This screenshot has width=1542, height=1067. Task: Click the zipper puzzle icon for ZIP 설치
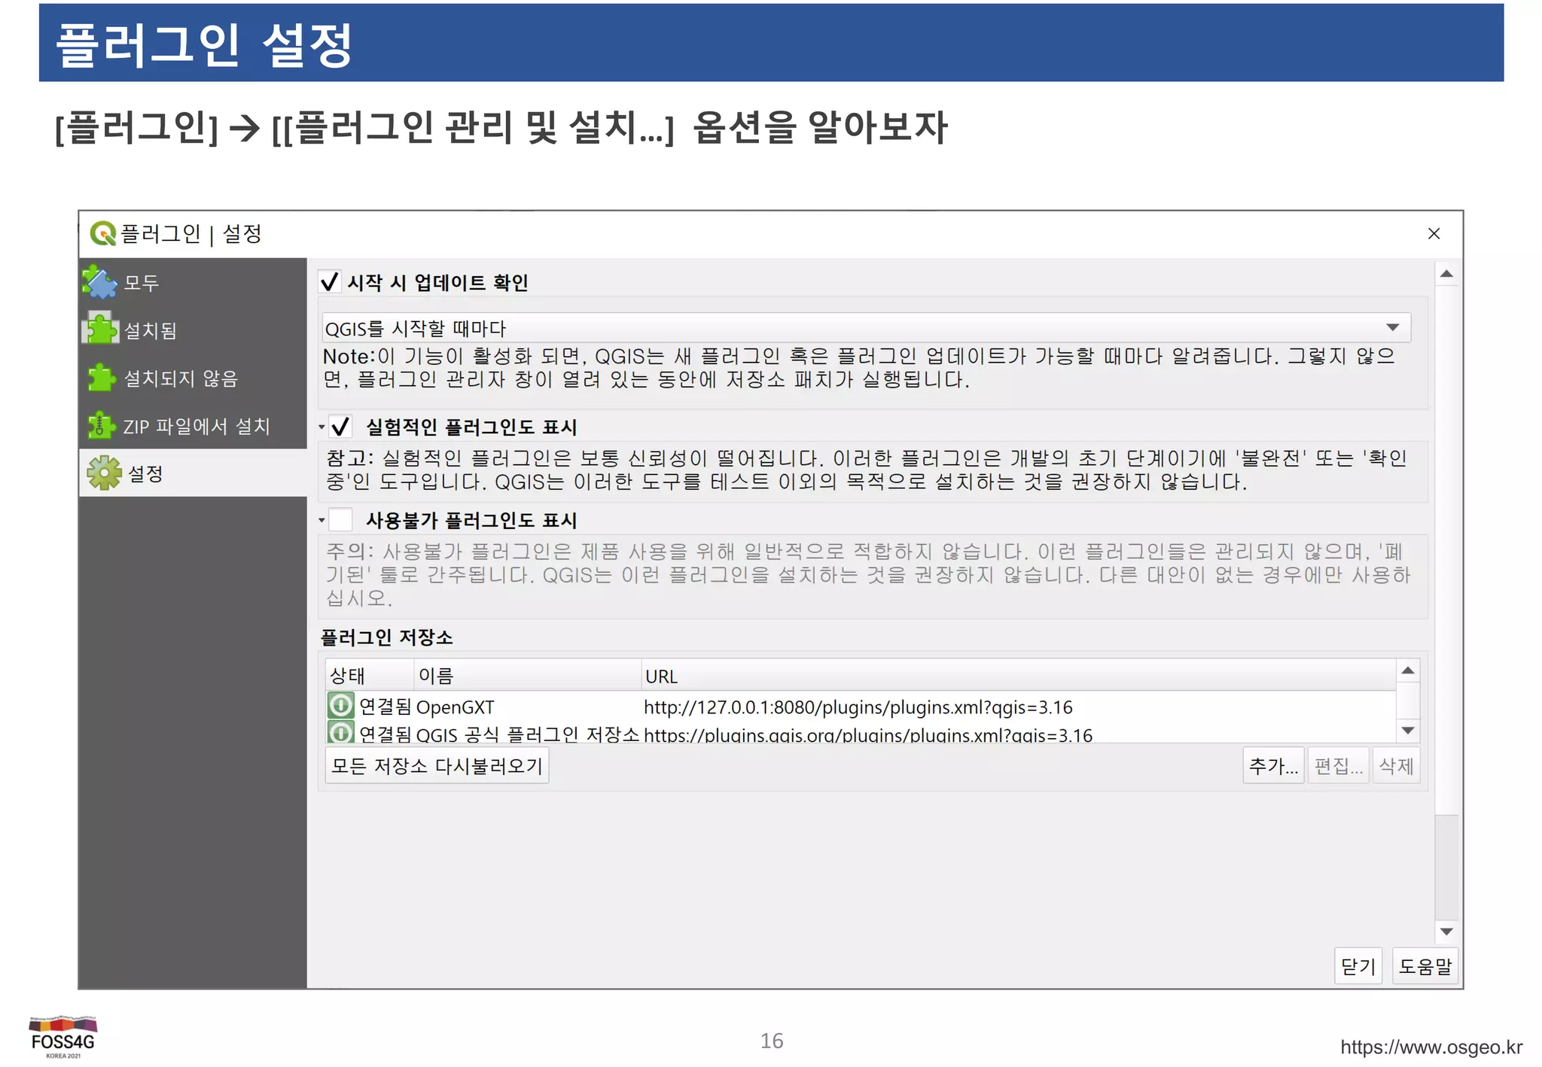tap(100, 425)
